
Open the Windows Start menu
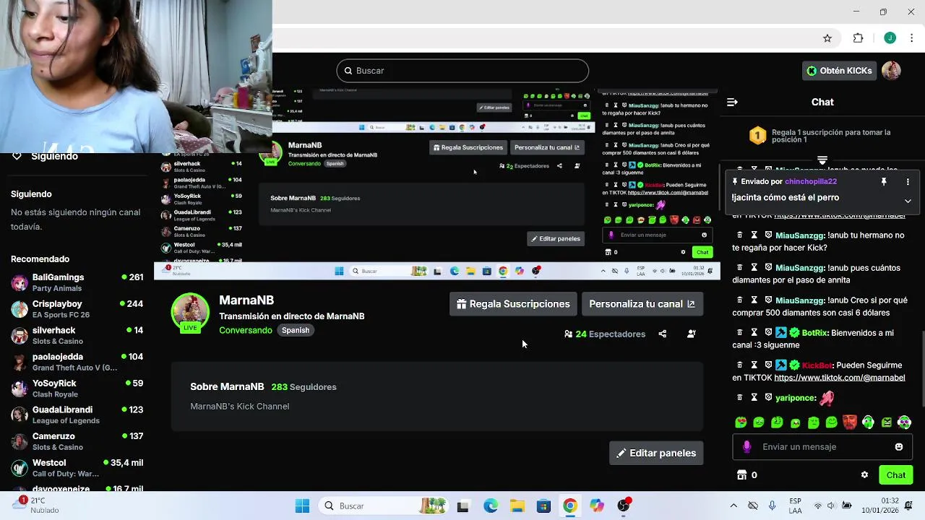pyautogui.click(x=302, y=506)
